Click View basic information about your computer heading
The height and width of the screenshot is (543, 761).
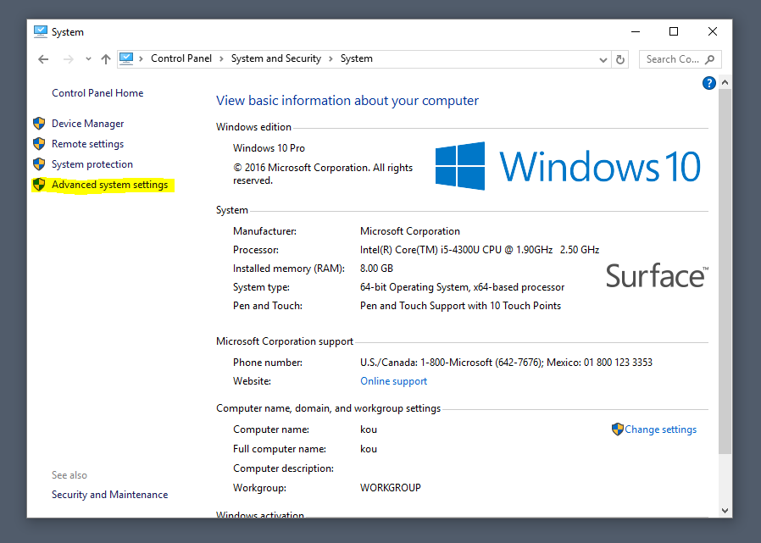[x=347, y=101]
